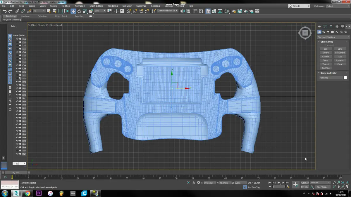Click the Align tool icon
351x197 pixels.
(x=188, y=11)
